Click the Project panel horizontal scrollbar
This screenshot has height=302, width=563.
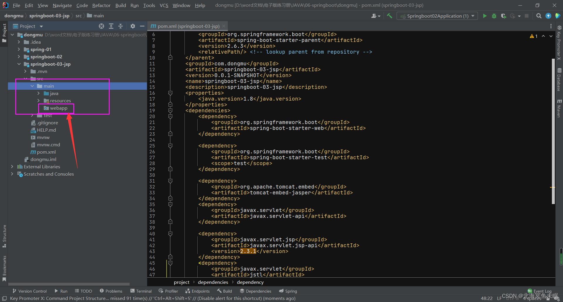click(69, 284)
